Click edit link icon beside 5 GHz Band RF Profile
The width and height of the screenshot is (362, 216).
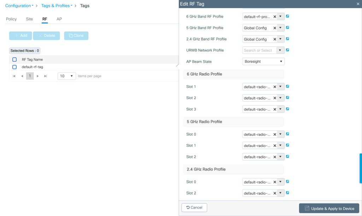pyautogui.click(x=287, y=28)
